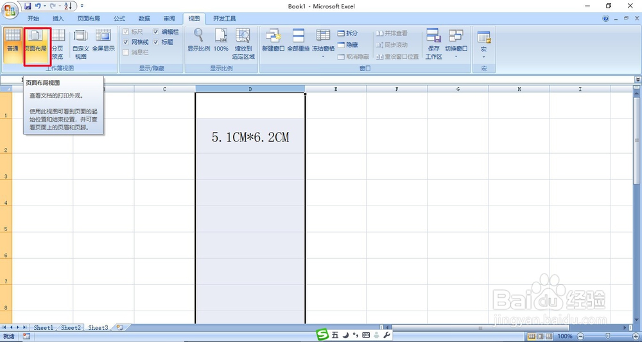Screen dimensions: 642x342
Task: Select column E header
Action: tap(336, 88)
